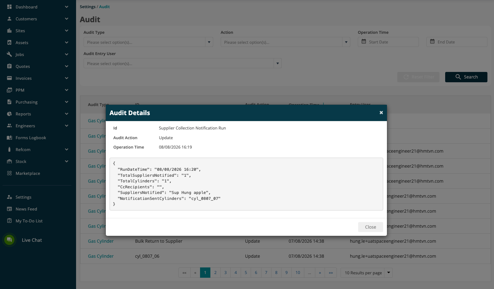Click the current page 1 button
Viewport: 494px width, 289px height.
205,272
